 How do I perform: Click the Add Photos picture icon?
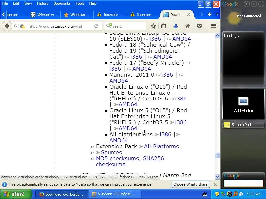pos(243,101)
